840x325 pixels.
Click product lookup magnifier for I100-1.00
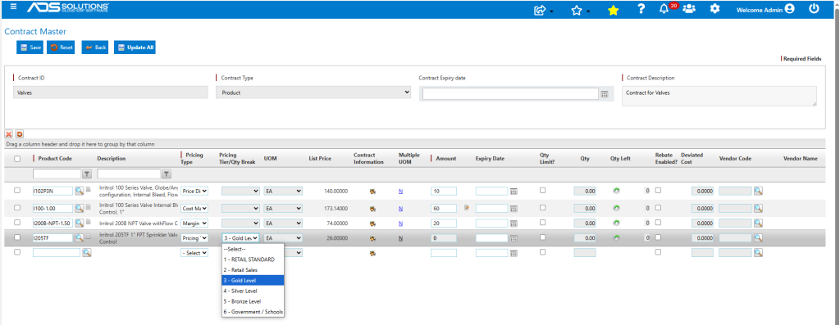tap(80, 208)
